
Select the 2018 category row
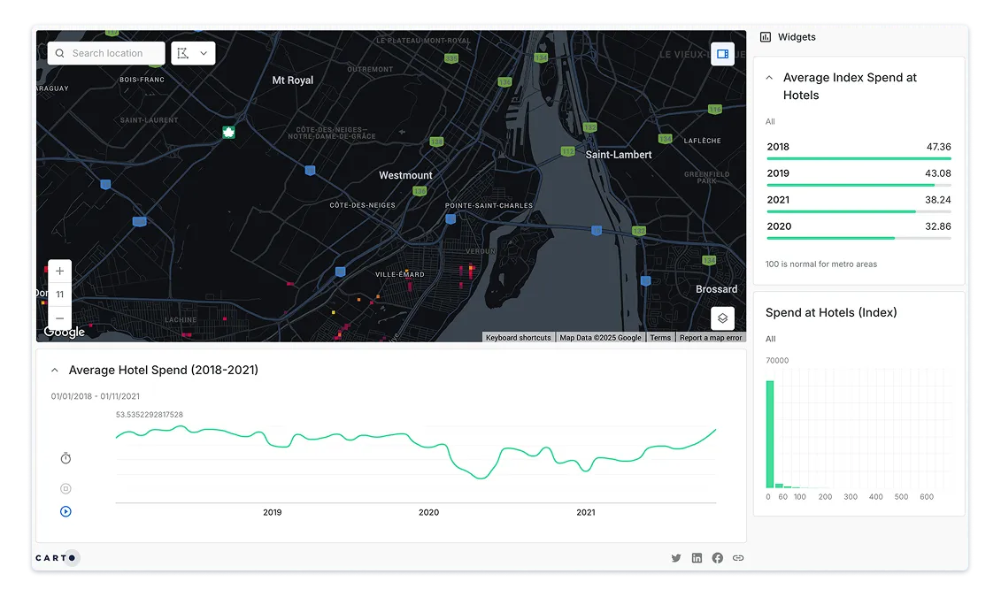click(x=858, y=148)
